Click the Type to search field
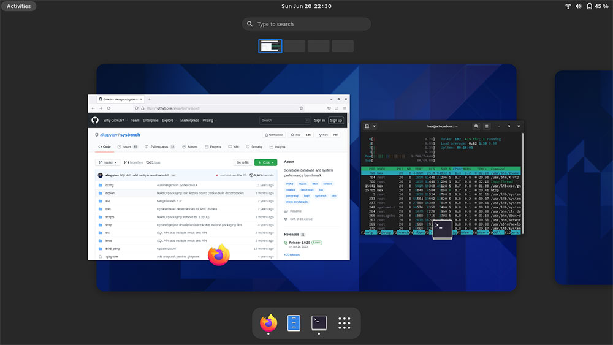 (x=306, y=25)
